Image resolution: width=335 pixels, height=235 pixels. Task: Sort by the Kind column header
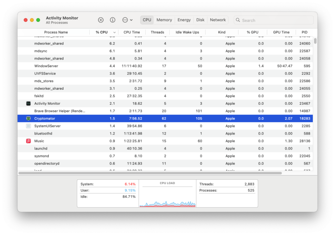coord(222,32)
